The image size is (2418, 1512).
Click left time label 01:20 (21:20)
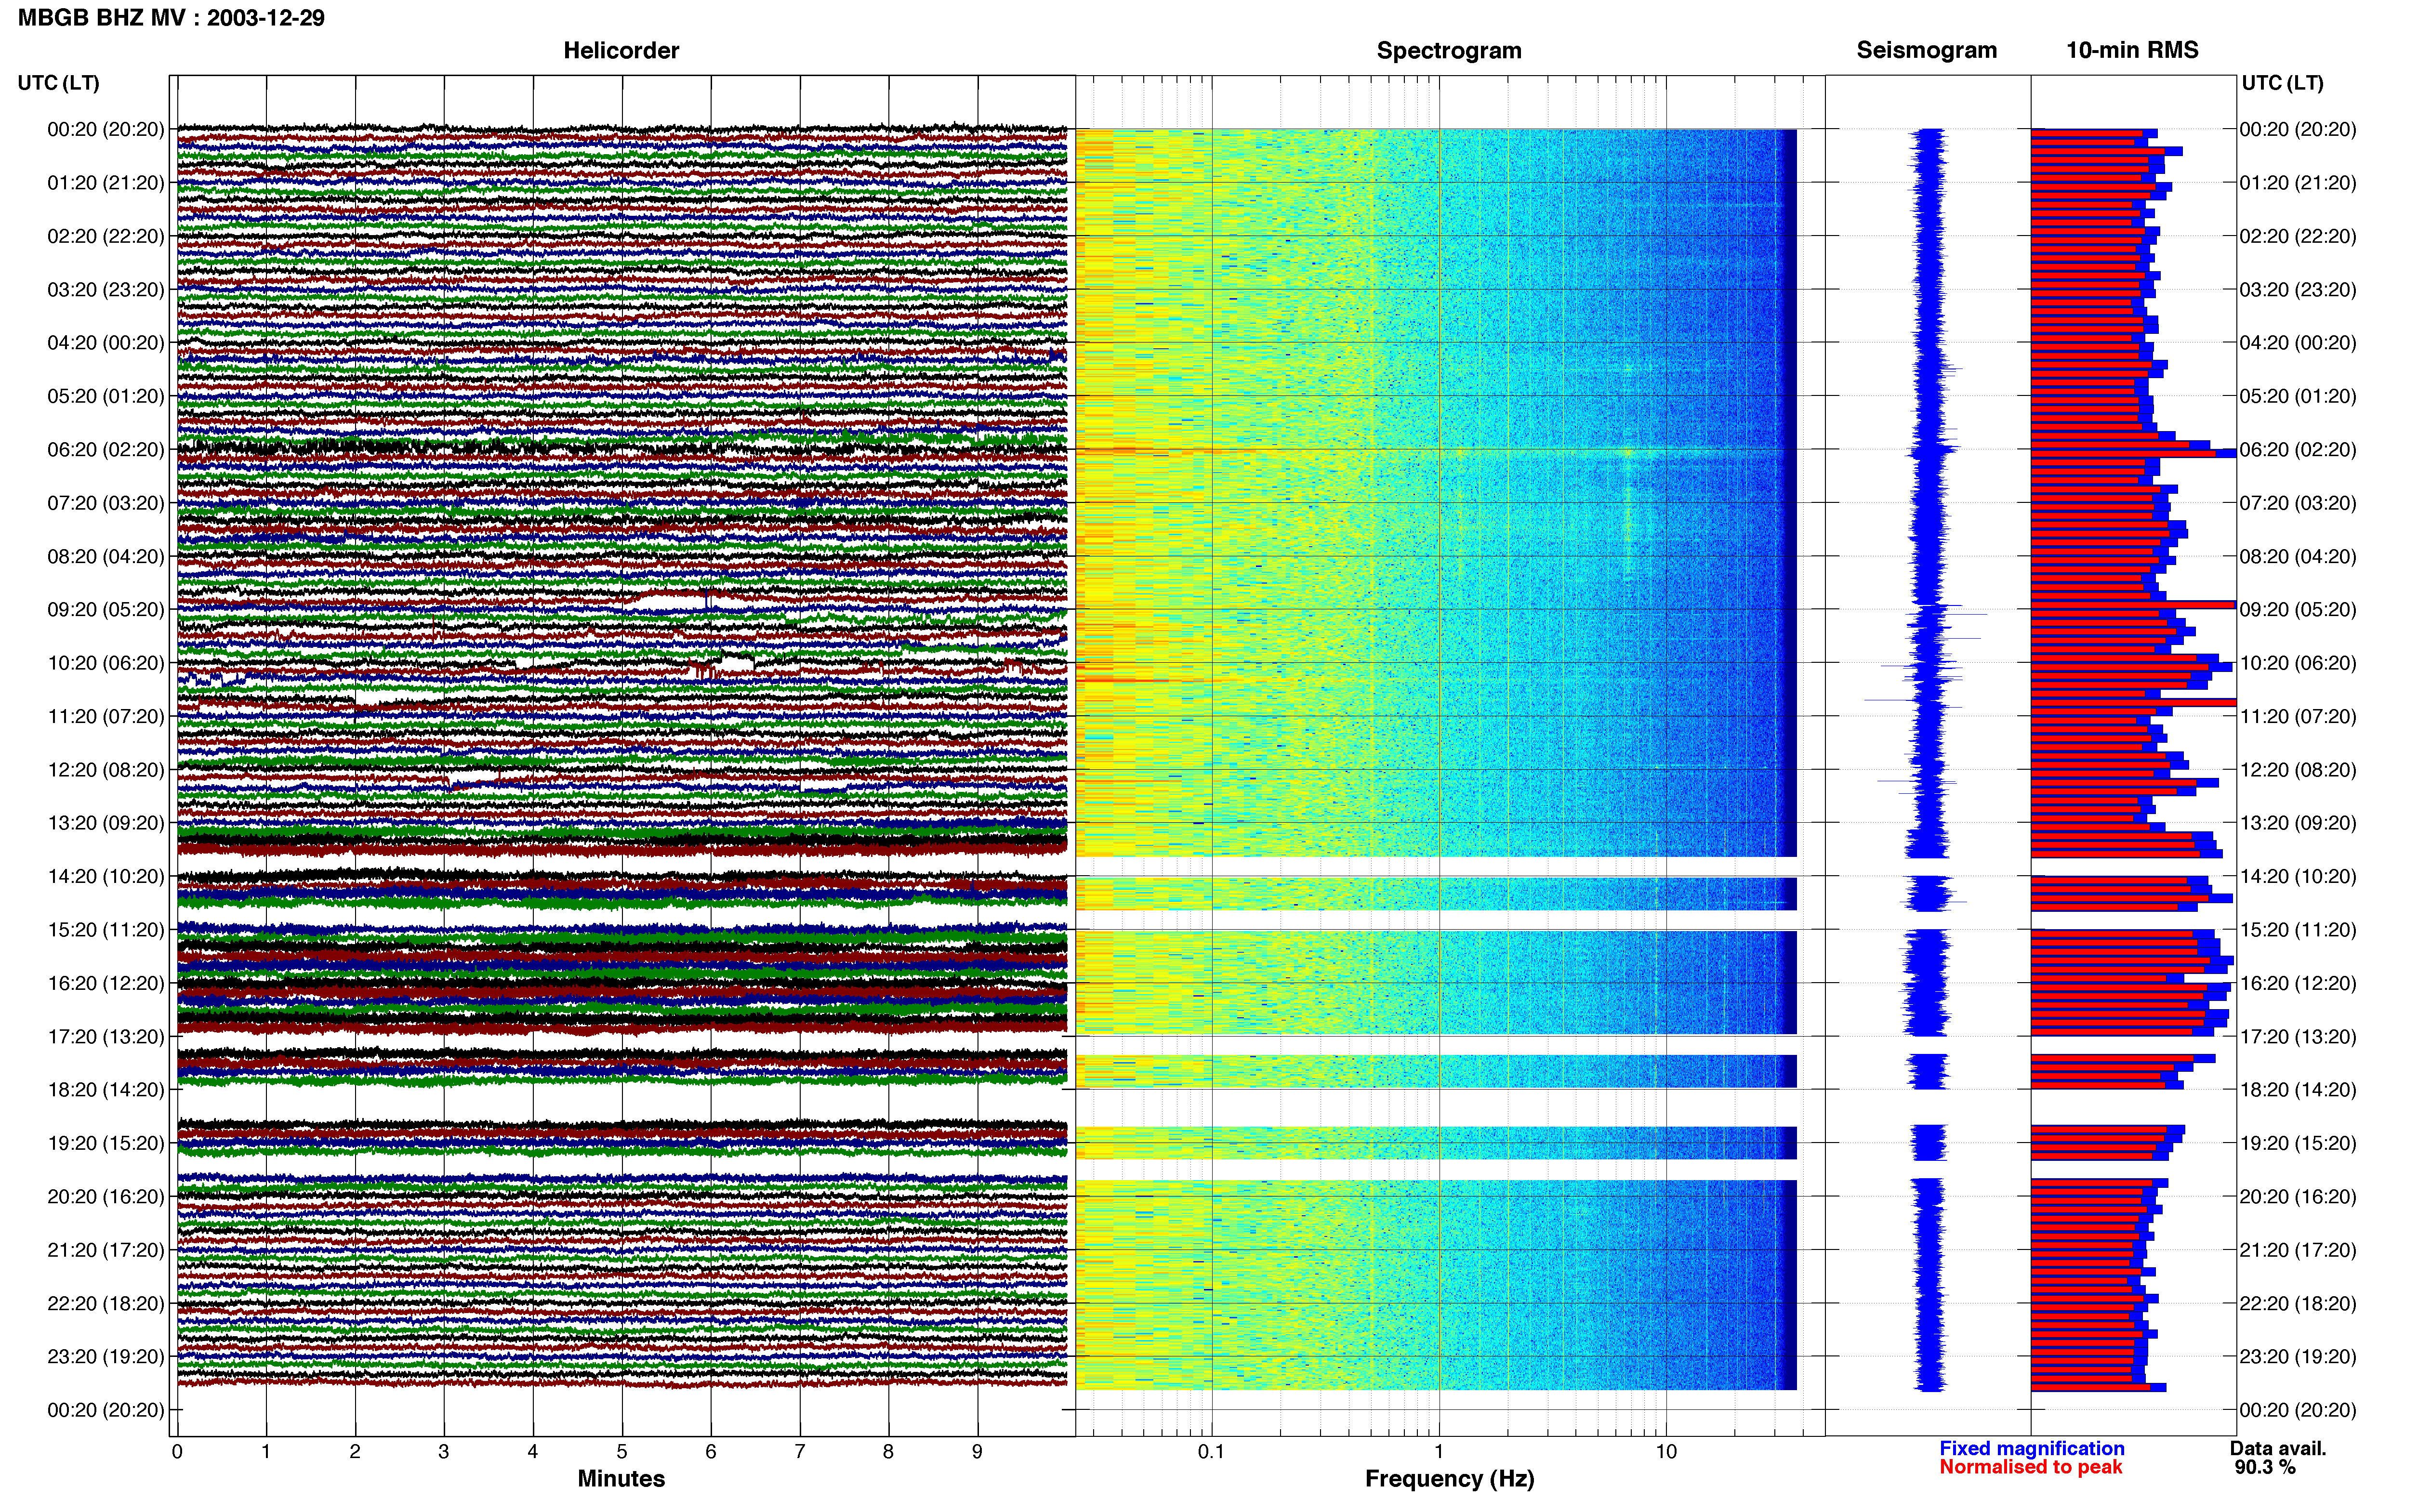point(105,183)
